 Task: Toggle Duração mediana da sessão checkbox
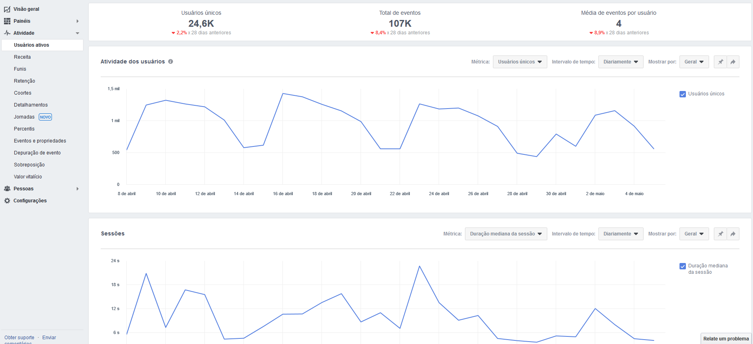click(683, 266)
